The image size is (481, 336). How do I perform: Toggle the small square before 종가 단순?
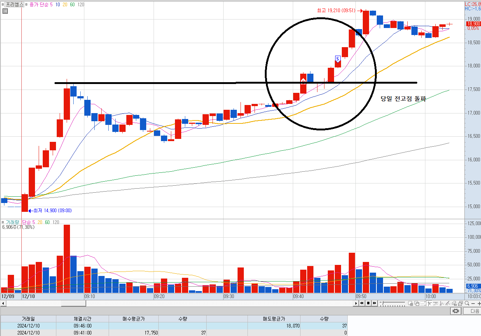pyautogui.click(x=27, y=4)
